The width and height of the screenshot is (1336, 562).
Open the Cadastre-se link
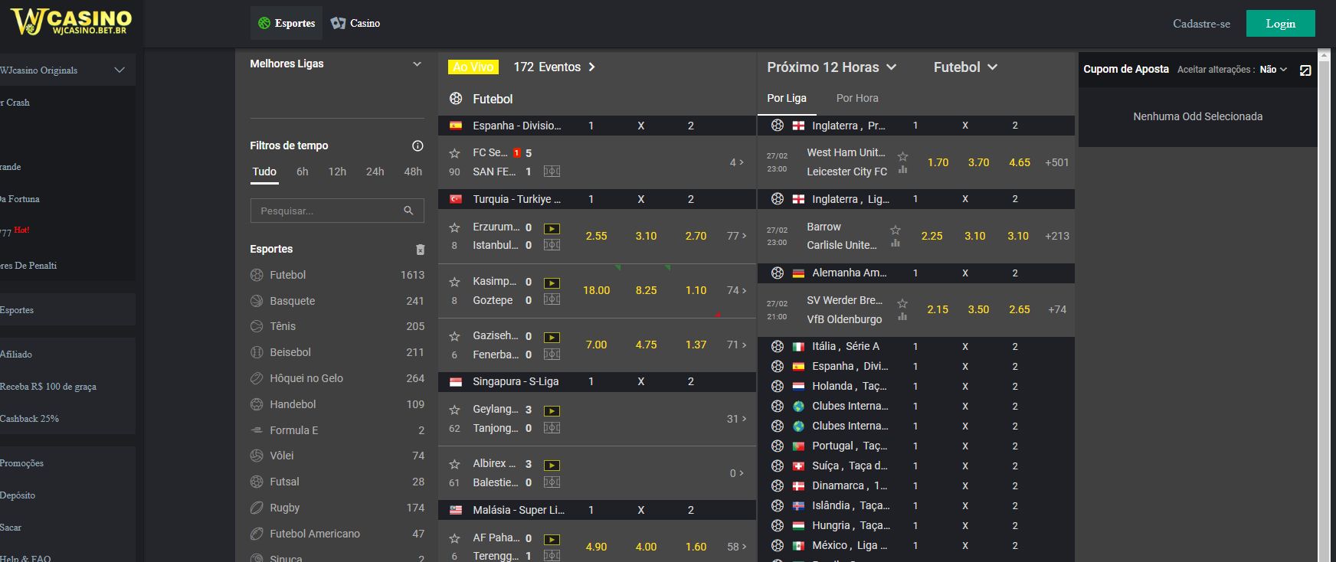click(x=1201, y=24)
